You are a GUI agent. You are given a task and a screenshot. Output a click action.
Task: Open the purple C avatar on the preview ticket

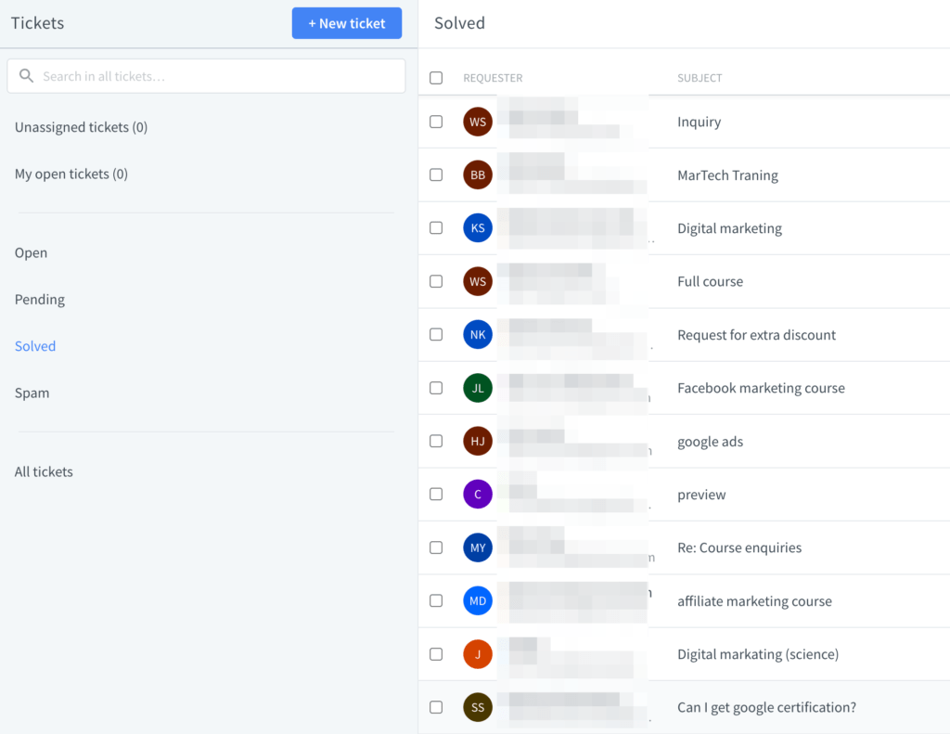(477, 494)
